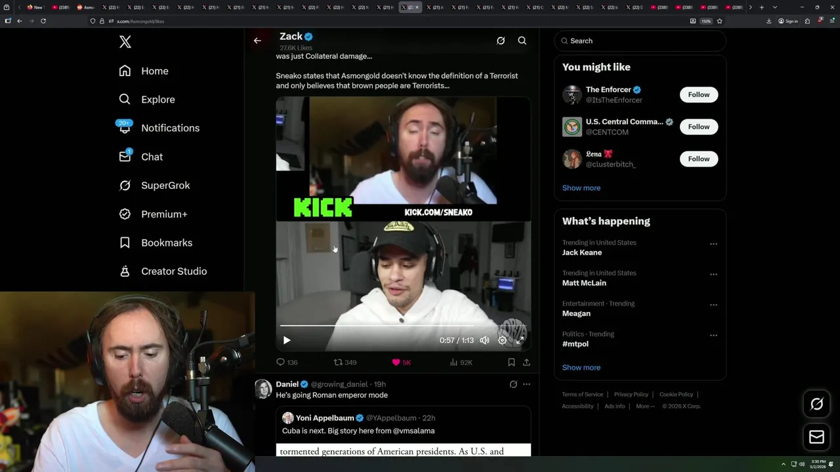Repost the post with 349 reposts
This screenshot has width=840, height=472.
tap(345, 362)
